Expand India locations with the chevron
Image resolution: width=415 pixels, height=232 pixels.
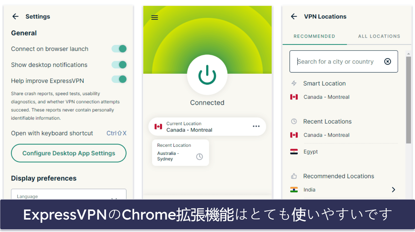(393, 190)
